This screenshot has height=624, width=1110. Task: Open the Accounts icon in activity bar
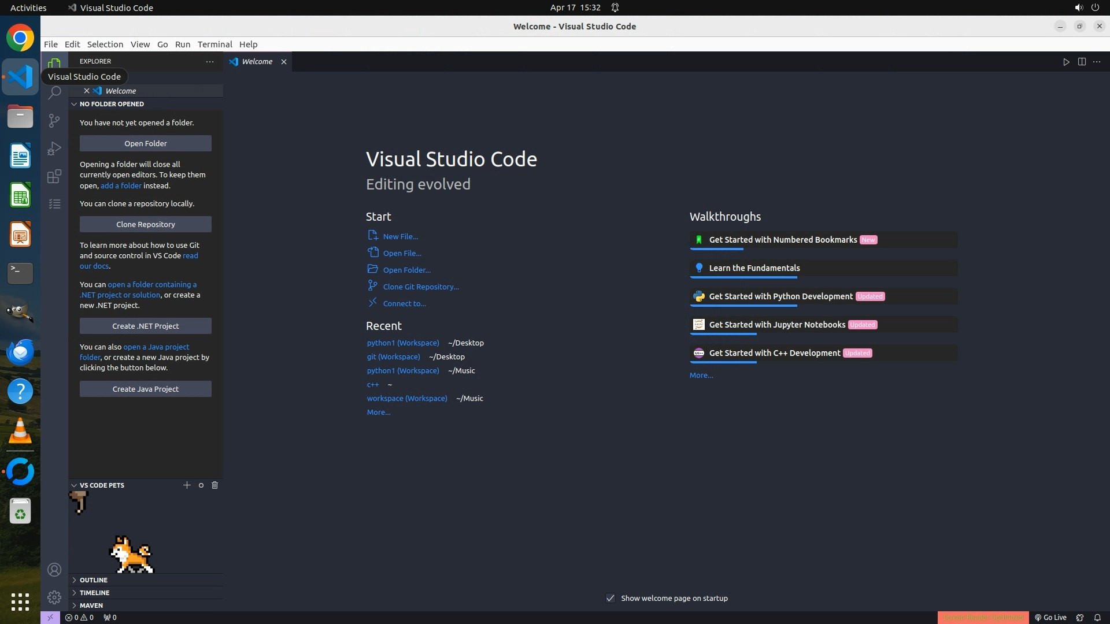pyautogui.click(x=54, y=570)
